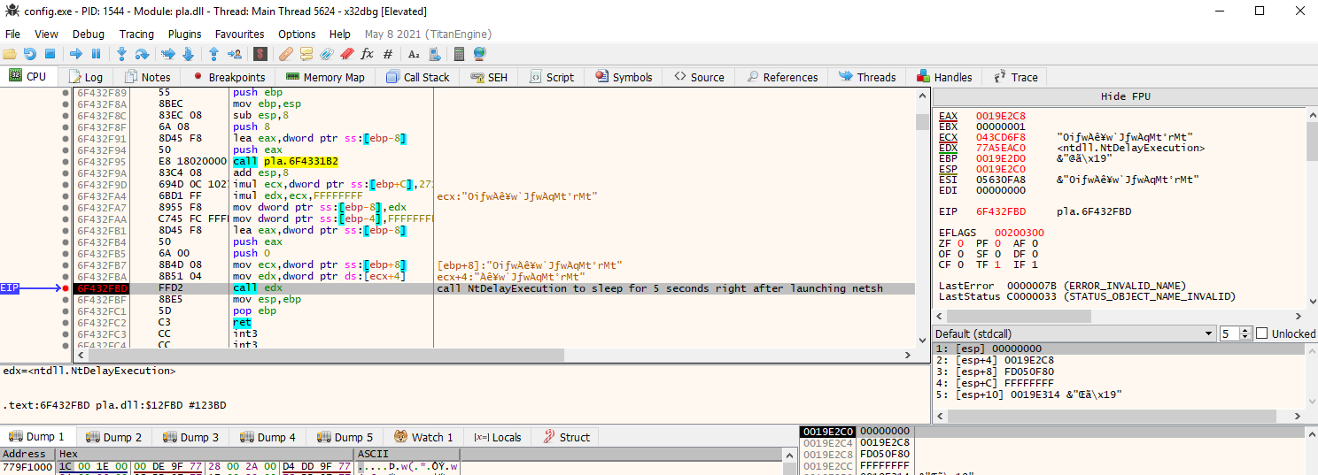
Task: Switch to the Memory Map tab
Action: coord(325,77)
